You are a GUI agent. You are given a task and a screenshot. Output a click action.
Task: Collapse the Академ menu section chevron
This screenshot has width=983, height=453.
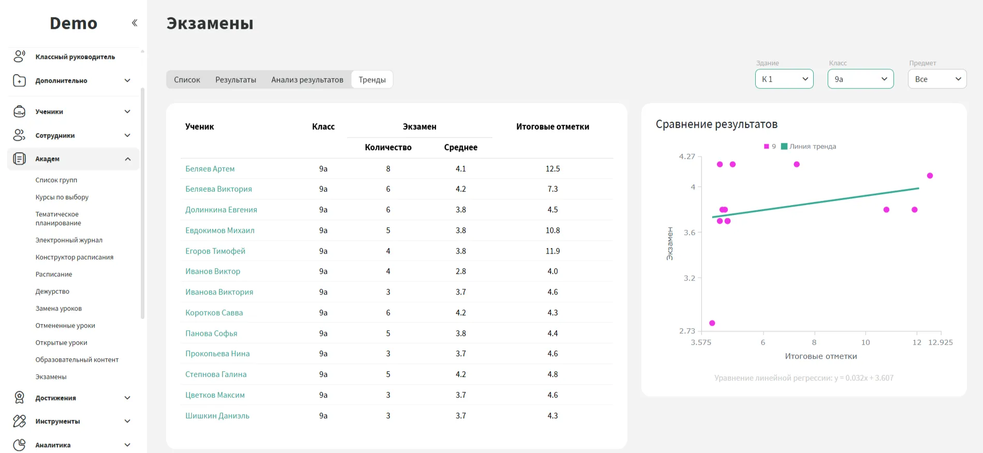pos(128,159)
